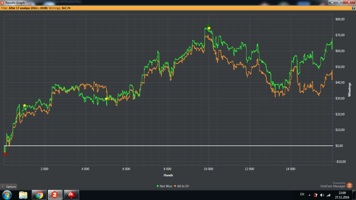Minimize the Results Graph window
This screenshot has height=200, width=356.
pos(332,2)
